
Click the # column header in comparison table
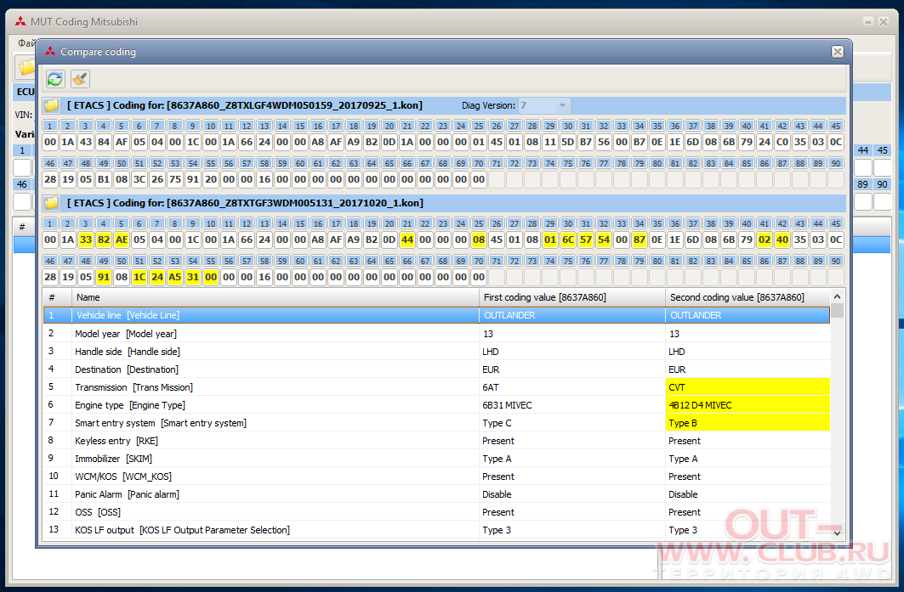click(57, 297)
